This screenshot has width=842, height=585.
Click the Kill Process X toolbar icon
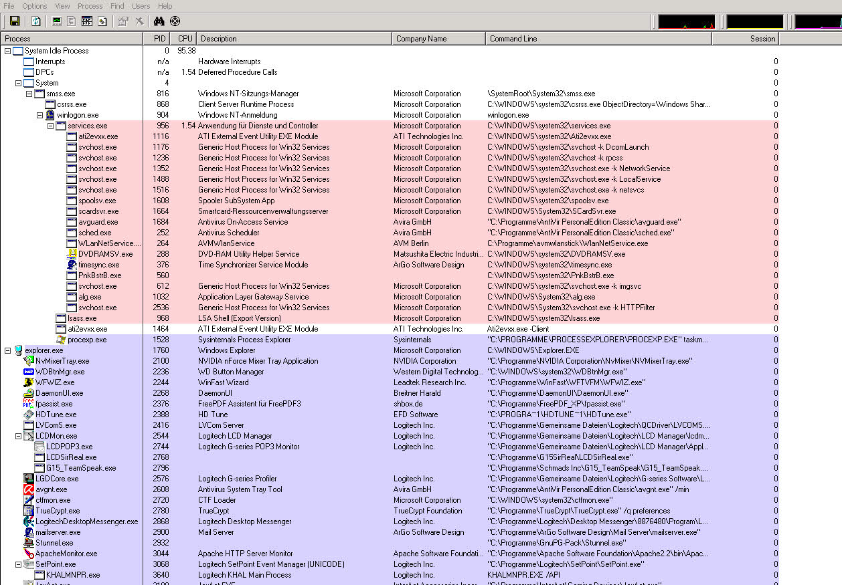click(139, 21)
